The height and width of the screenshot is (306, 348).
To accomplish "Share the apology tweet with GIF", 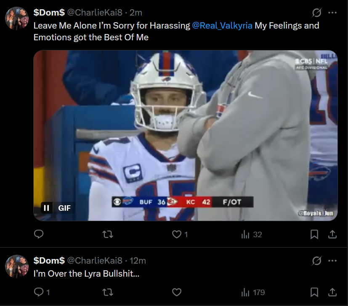I will point(332,235).
